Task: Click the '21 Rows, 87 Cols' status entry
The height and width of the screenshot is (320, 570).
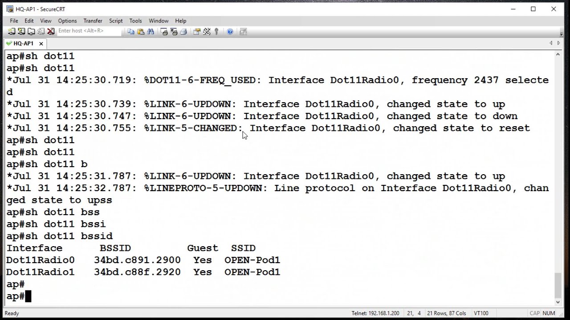Action: (x=446, y=313)
